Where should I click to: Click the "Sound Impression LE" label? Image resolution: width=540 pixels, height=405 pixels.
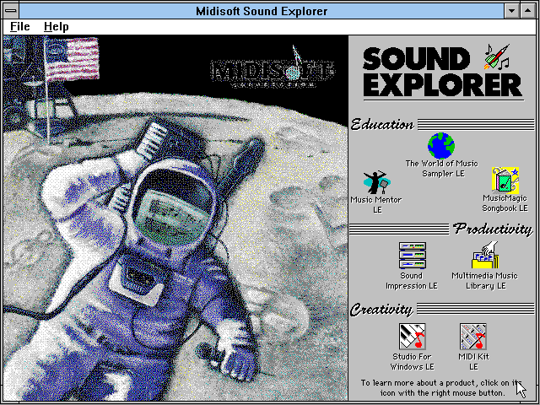click(x=412, y=281)
